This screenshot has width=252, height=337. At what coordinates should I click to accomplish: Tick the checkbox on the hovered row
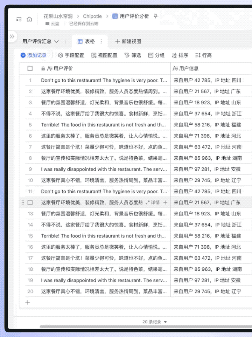(30, 202)
